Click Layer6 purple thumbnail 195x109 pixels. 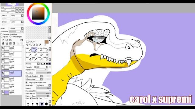(x=7, y=92)
